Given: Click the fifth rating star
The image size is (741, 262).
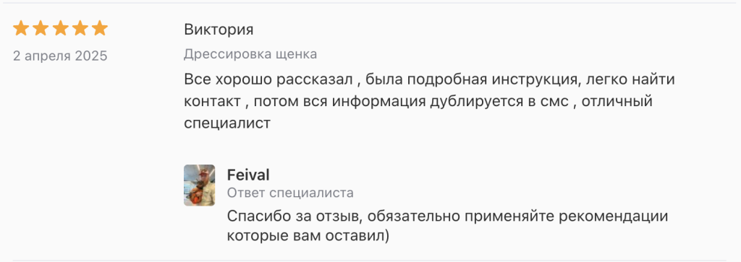Looking at the screenshot, I should coord(100,29).
